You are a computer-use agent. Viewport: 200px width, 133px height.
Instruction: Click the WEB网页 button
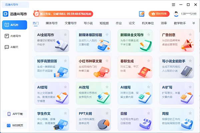(15, 125)
